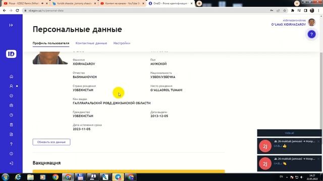Click the page vertical scrollbar
The image size is (323, 181).
click(321, 90)
